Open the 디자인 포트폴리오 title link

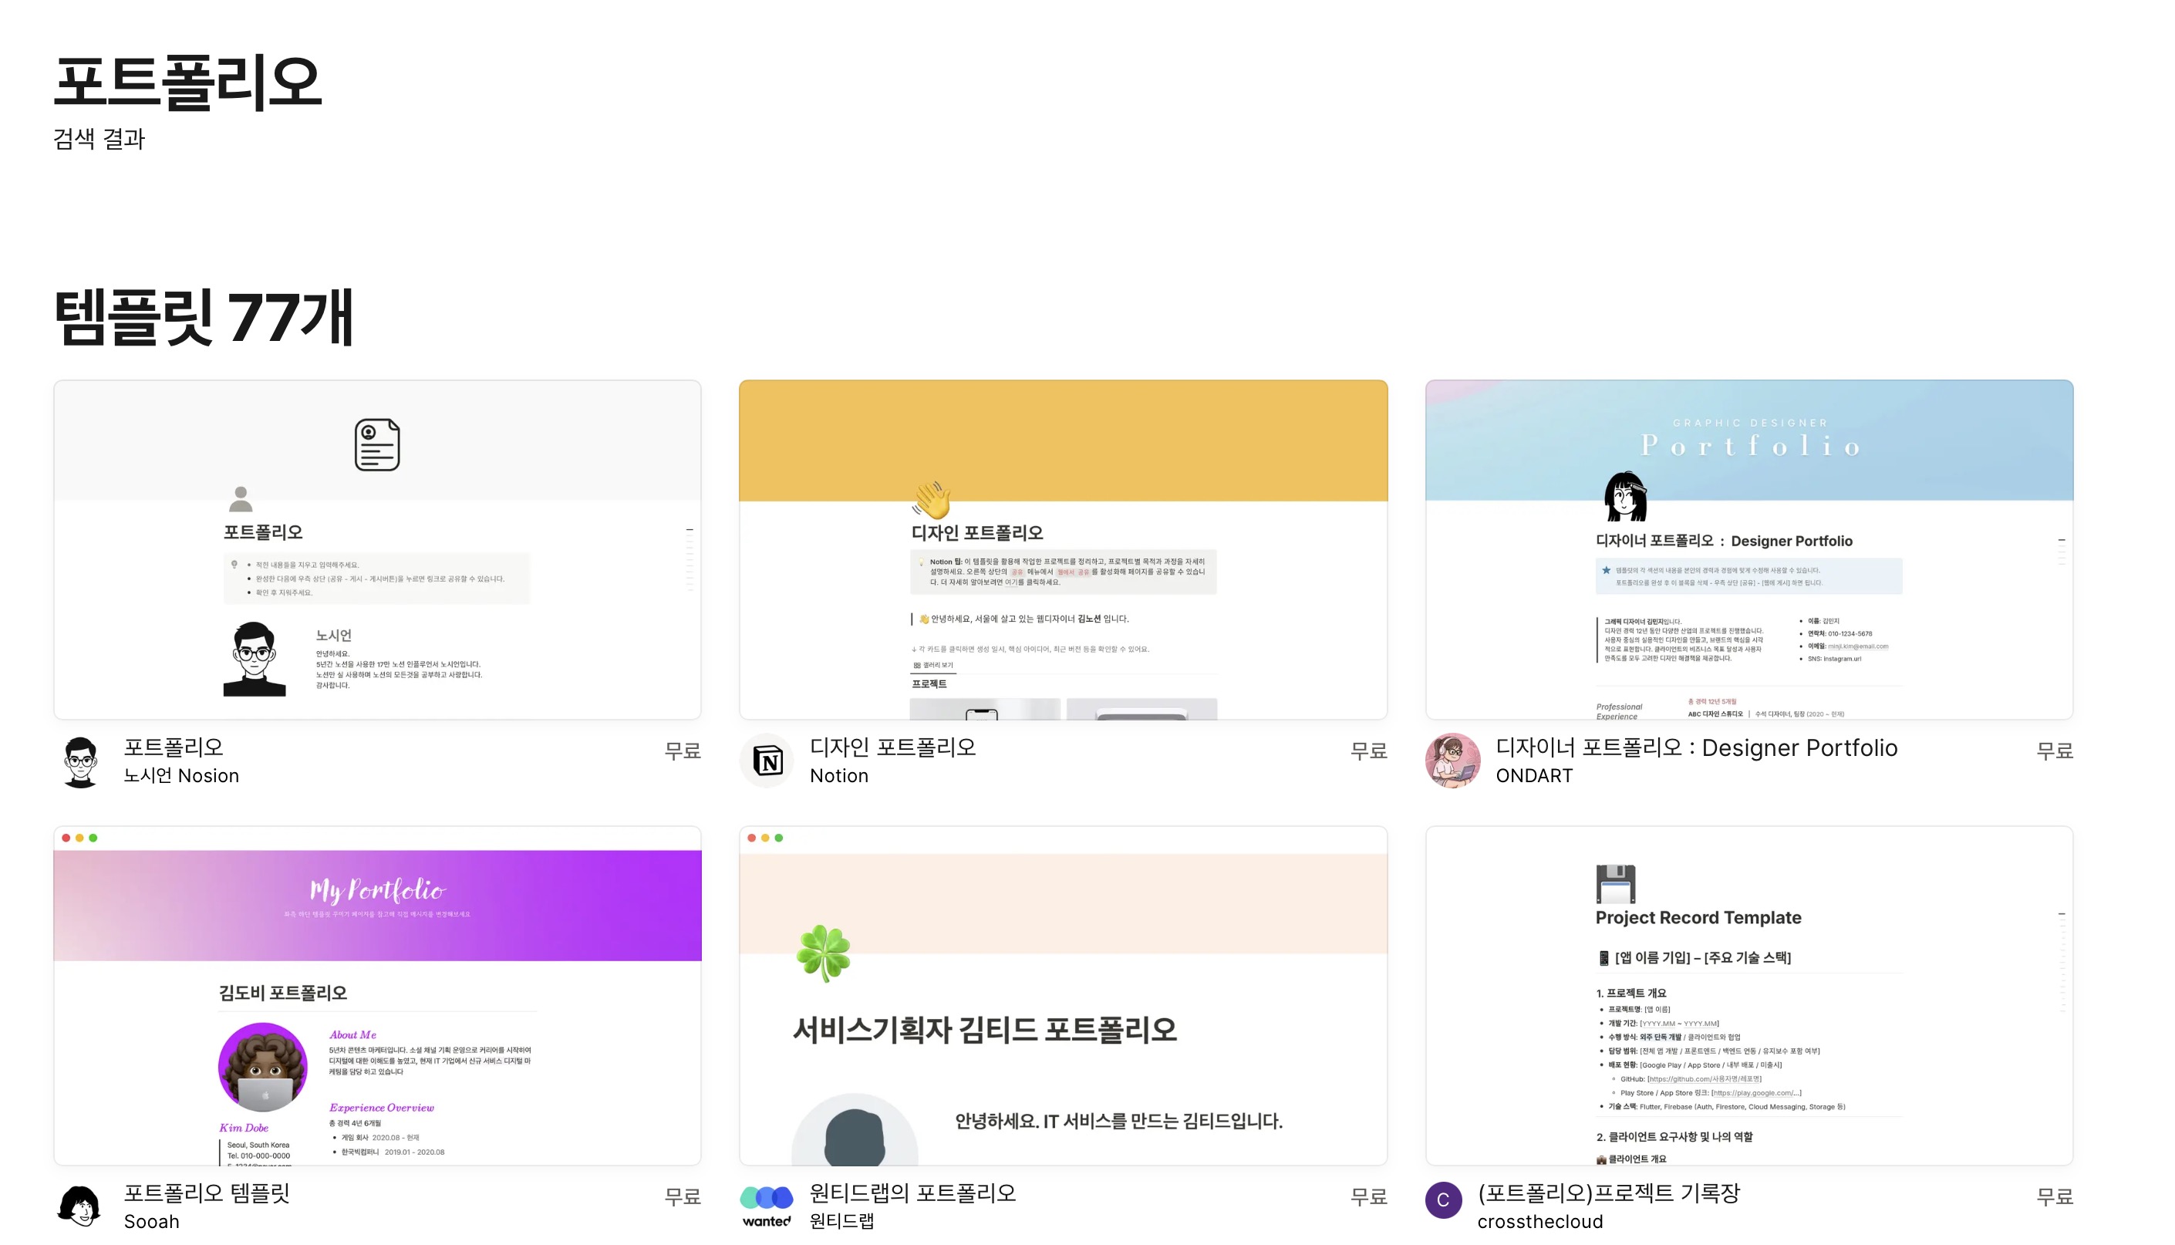point(892,747)
